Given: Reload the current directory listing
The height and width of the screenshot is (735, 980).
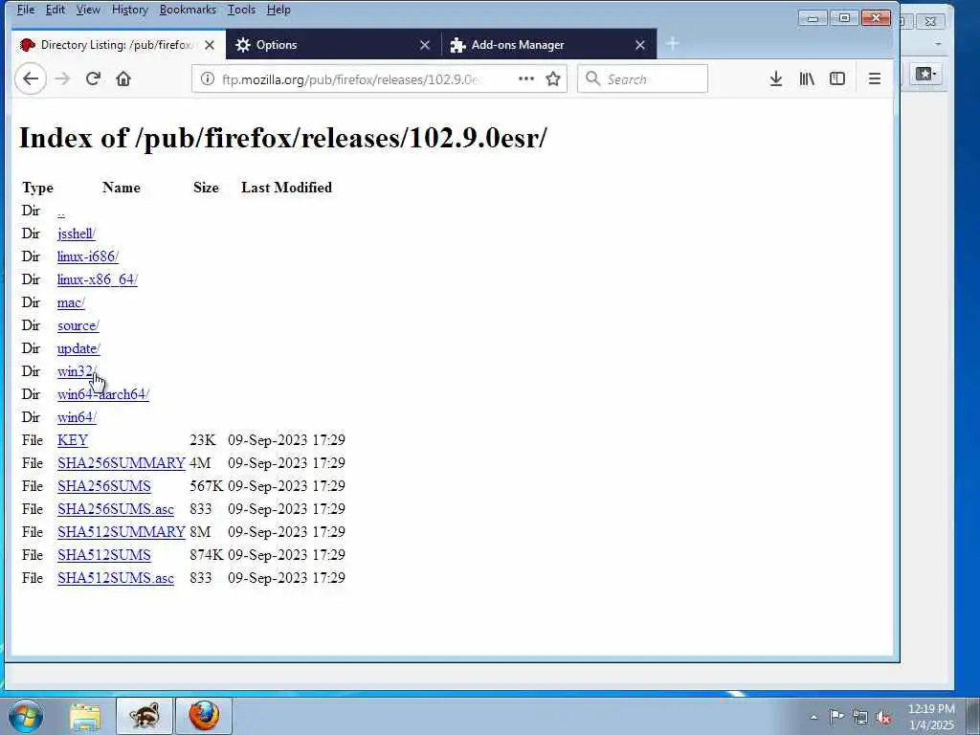Looking at the screenshot, I should pyautogui.click(x=93, y=78).
